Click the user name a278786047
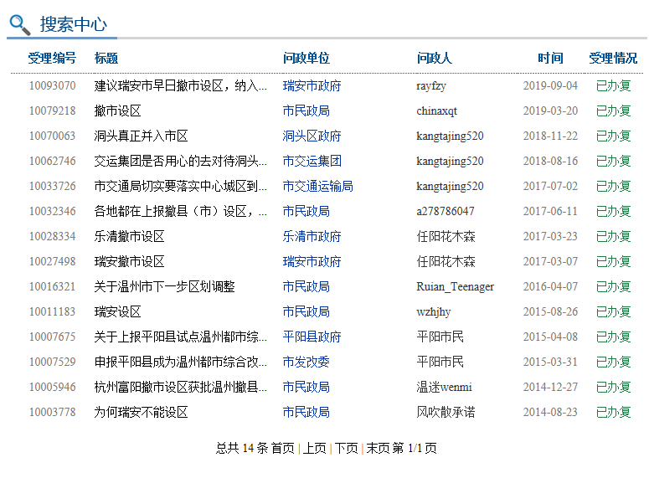 point(446,212)
